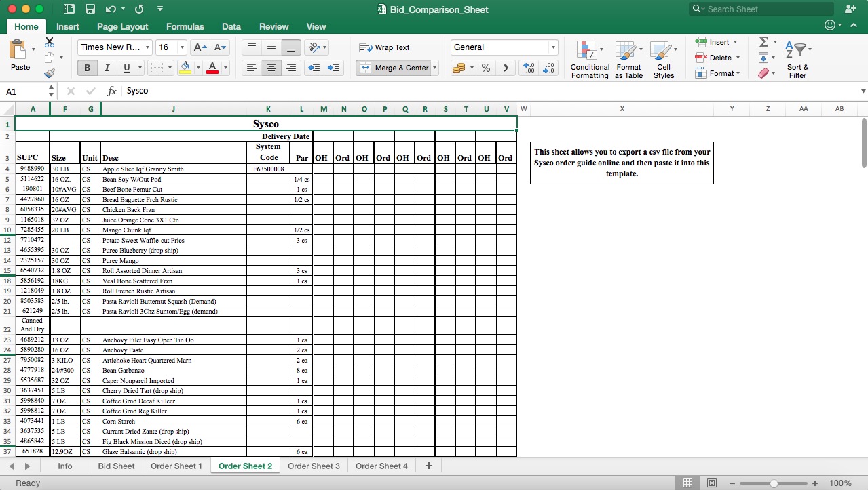Screen dimensions: 868x490
Task: Open the Name Box dropdown arrows
Action: coord(51,91)
